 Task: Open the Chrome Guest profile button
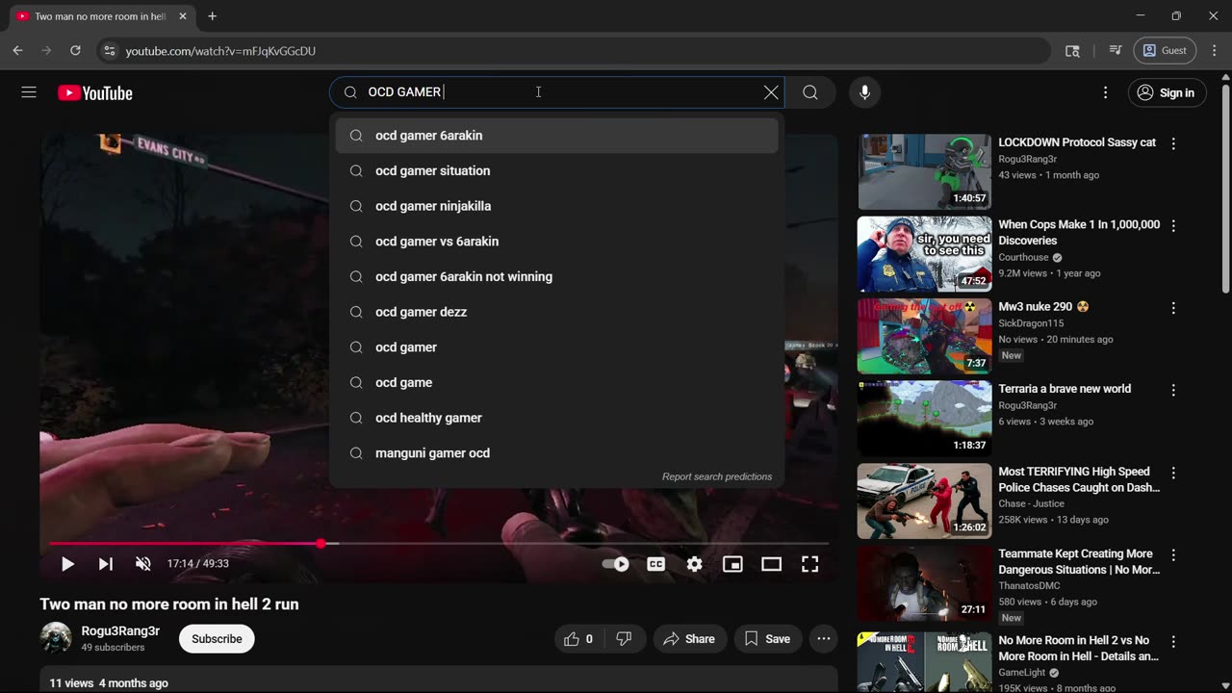click(x=1164, y=51)
